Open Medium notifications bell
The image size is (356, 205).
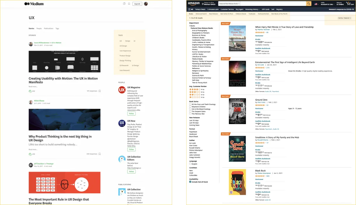pyautogui.click(x=129, y=4)
